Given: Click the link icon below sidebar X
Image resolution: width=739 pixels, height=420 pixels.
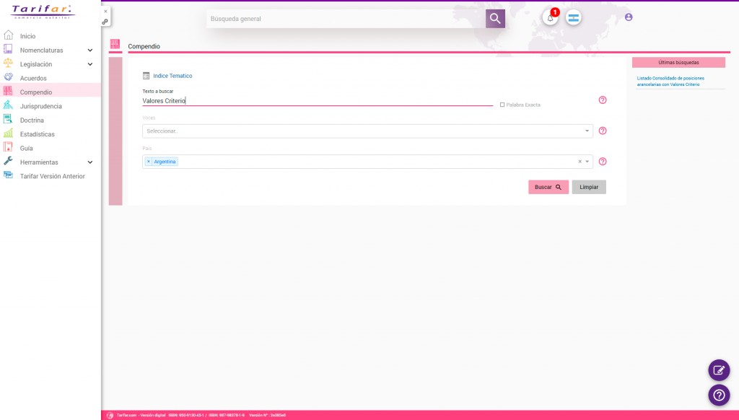Looking at the screenshot, I should [105, 22].
